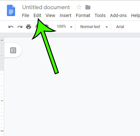Expand the Normal text styles dropdown

click(x=94, y=27)
